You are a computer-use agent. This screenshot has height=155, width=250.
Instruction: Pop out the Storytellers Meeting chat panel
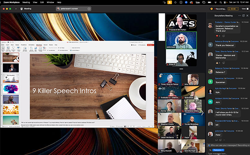point(243,16)
